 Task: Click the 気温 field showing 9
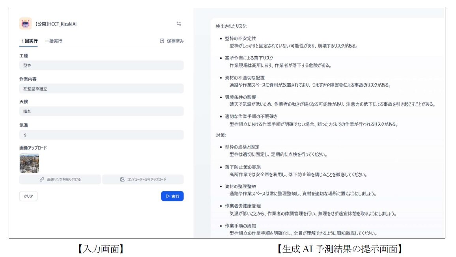pyautogui.click(x=101, y=135)
